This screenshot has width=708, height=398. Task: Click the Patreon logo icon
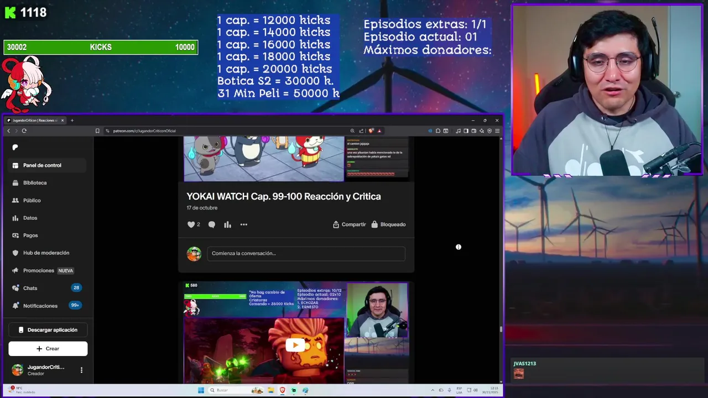[x=15, y=147]
